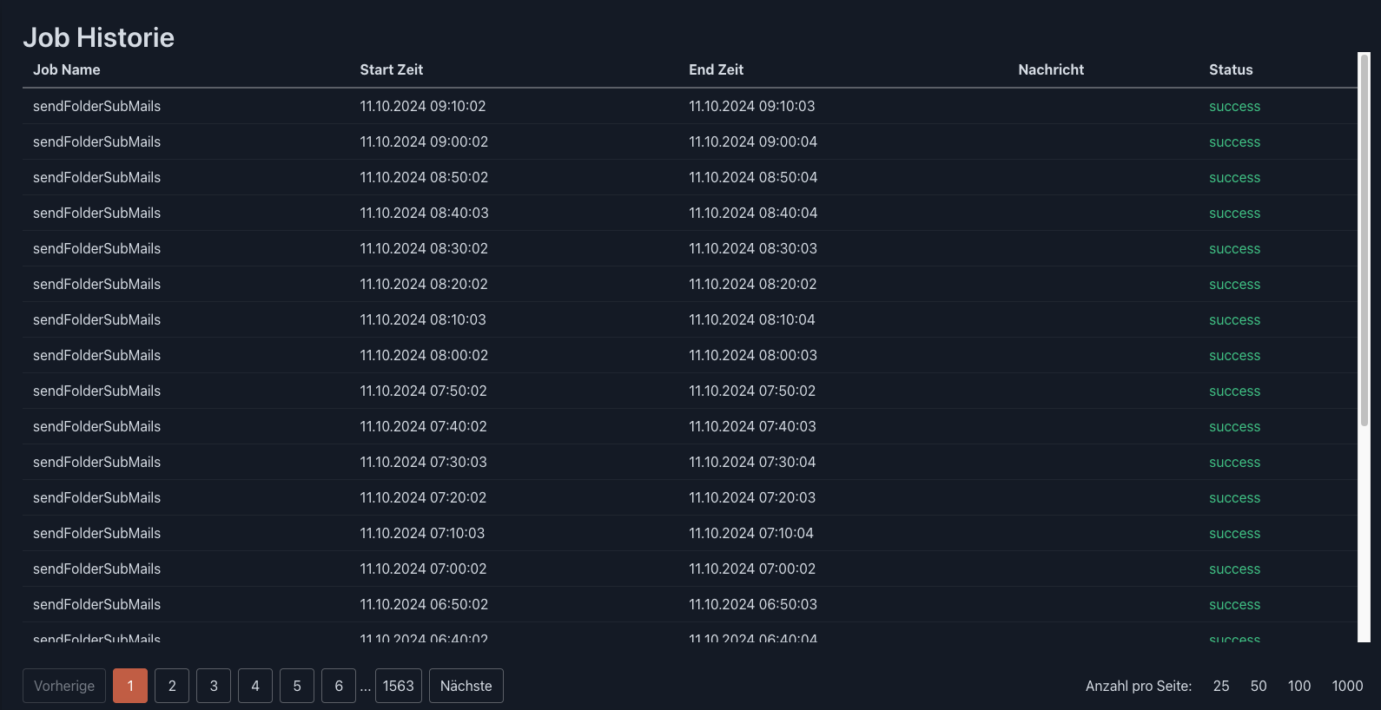Select start time 11.10.2024 09:00:02
The image size is (1381, 710).
pyautogui.click(x=424, y=141)
